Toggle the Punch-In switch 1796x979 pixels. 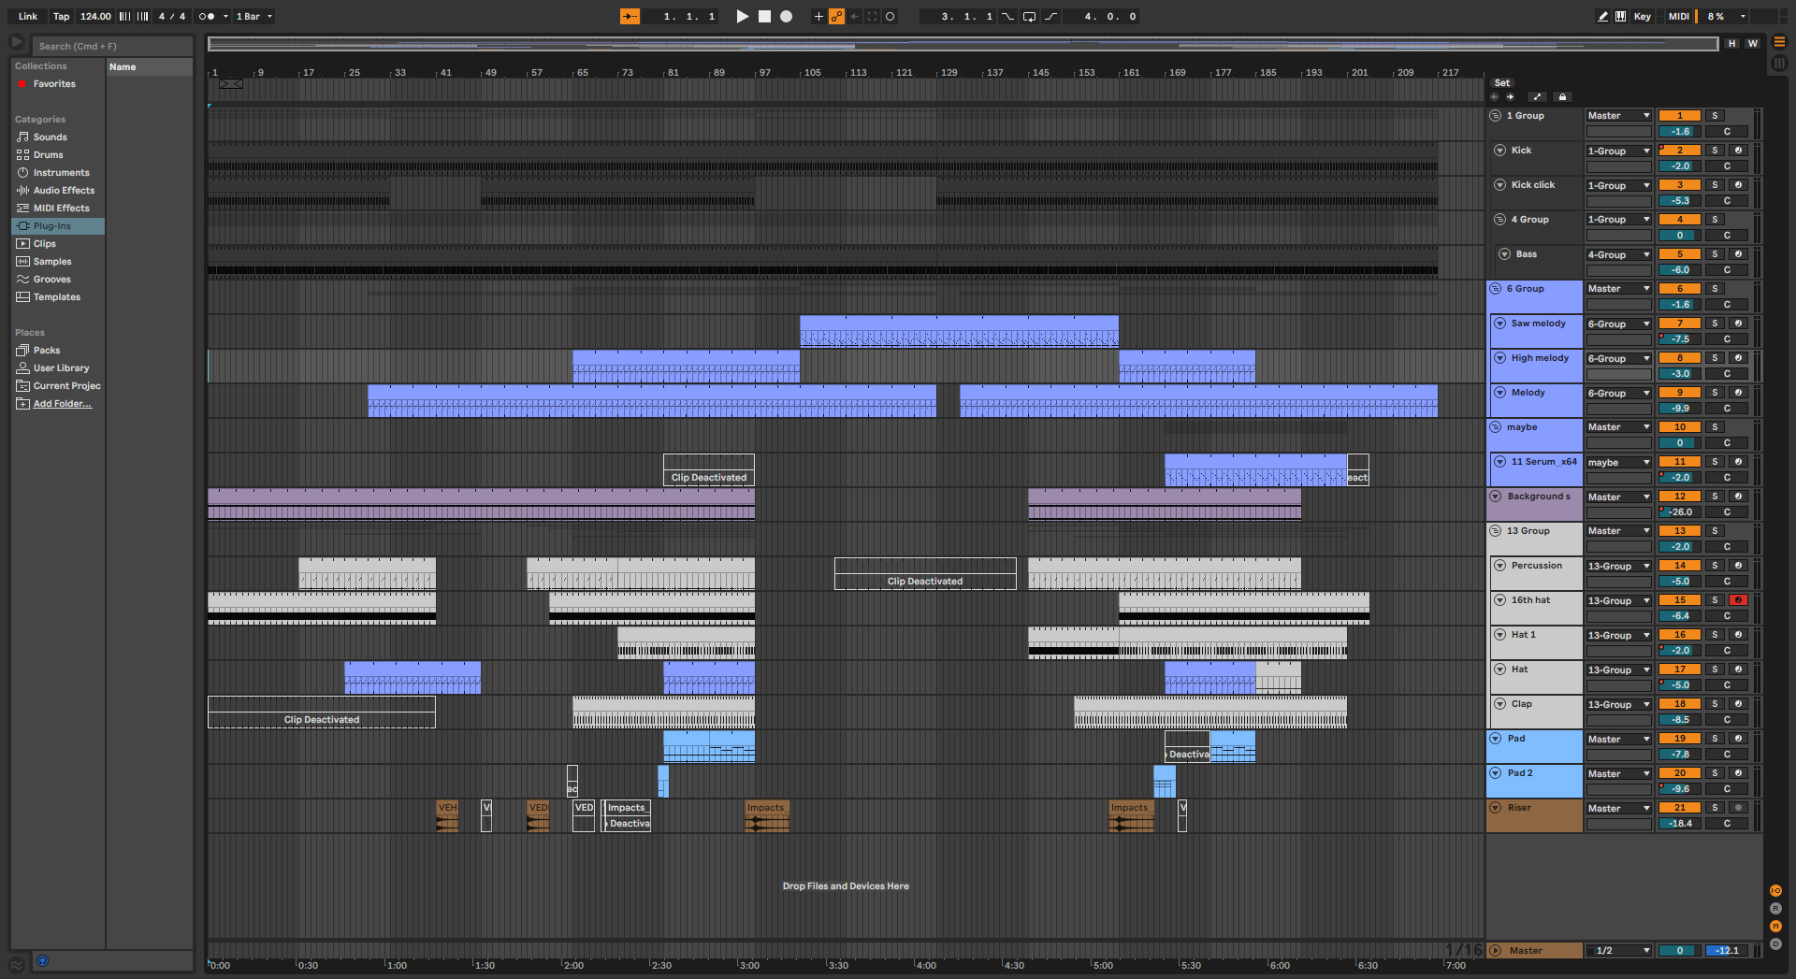click(x=1007, y=16)
